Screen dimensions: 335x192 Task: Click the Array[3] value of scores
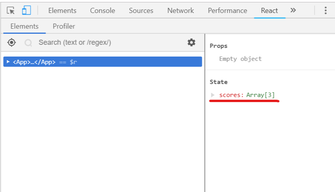tap(260, 95)
